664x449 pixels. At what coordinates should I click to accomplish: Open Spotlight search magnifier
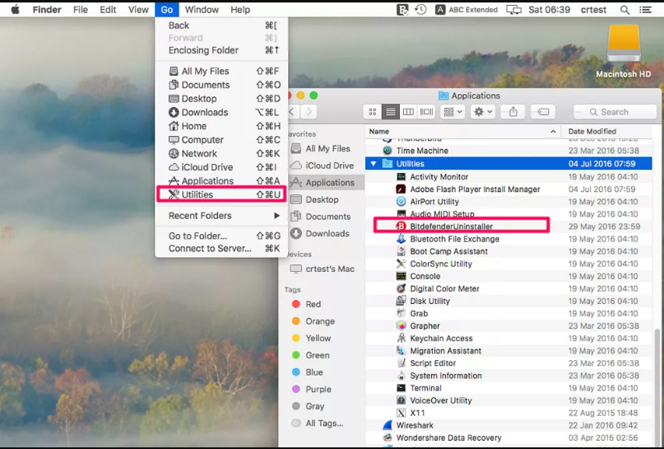625,9
